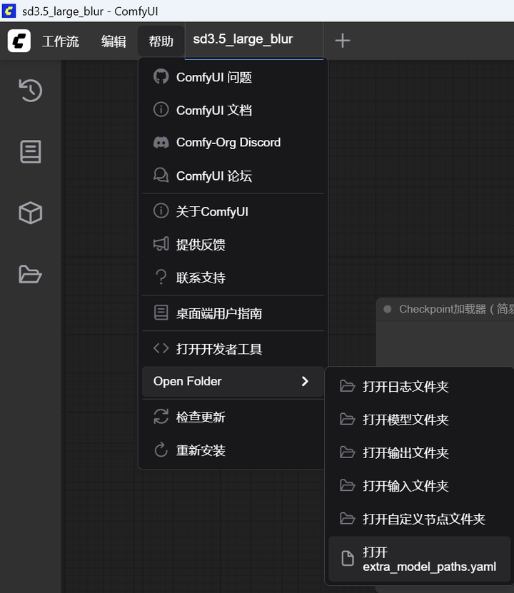Select 检查更新 to check for updates
514x593 pixels.
(x=233, y=417)
